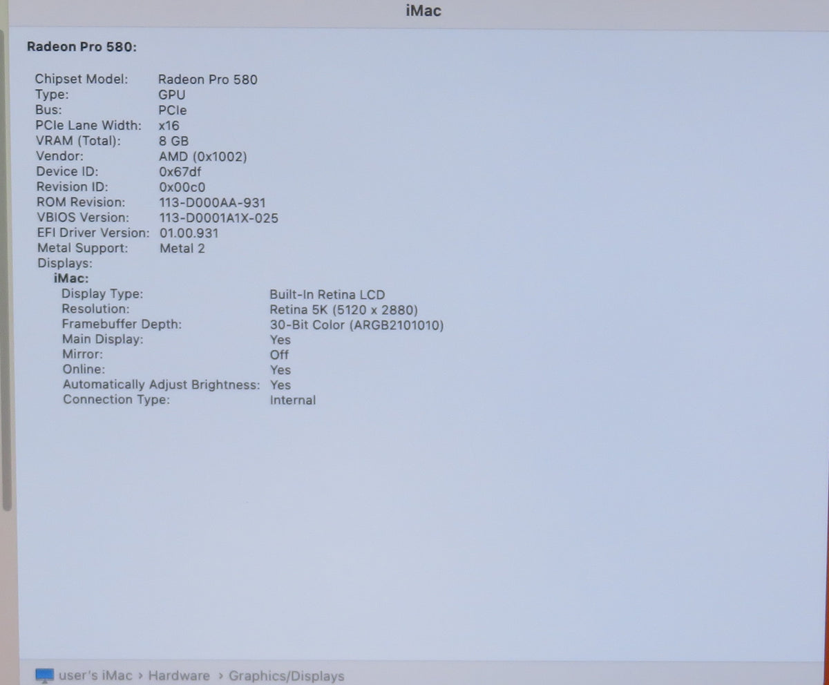This screenshot has height=685, width=829.
Task: Click the "Automatically Adjust Brightness:" label
Action: 162,385
